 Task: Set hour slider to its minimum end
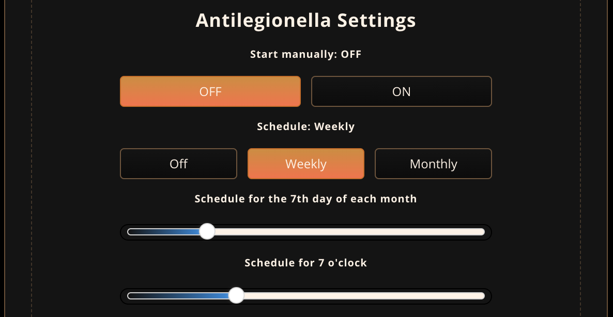tap(129, 296)
